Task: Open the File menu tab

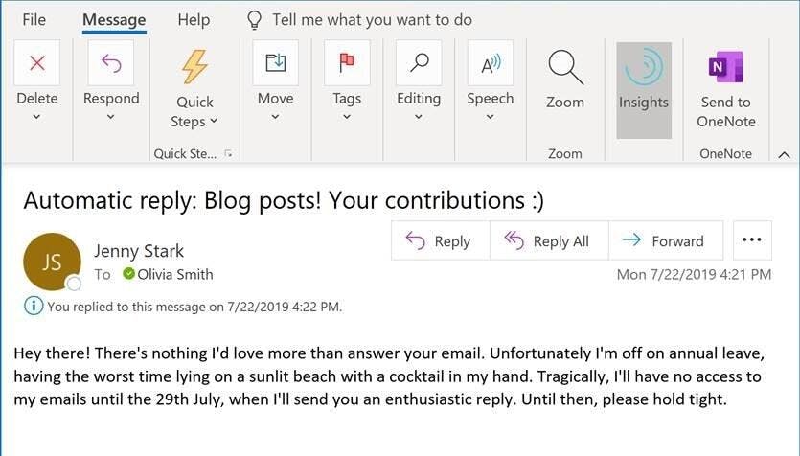Action: click(x=34, y=19)
